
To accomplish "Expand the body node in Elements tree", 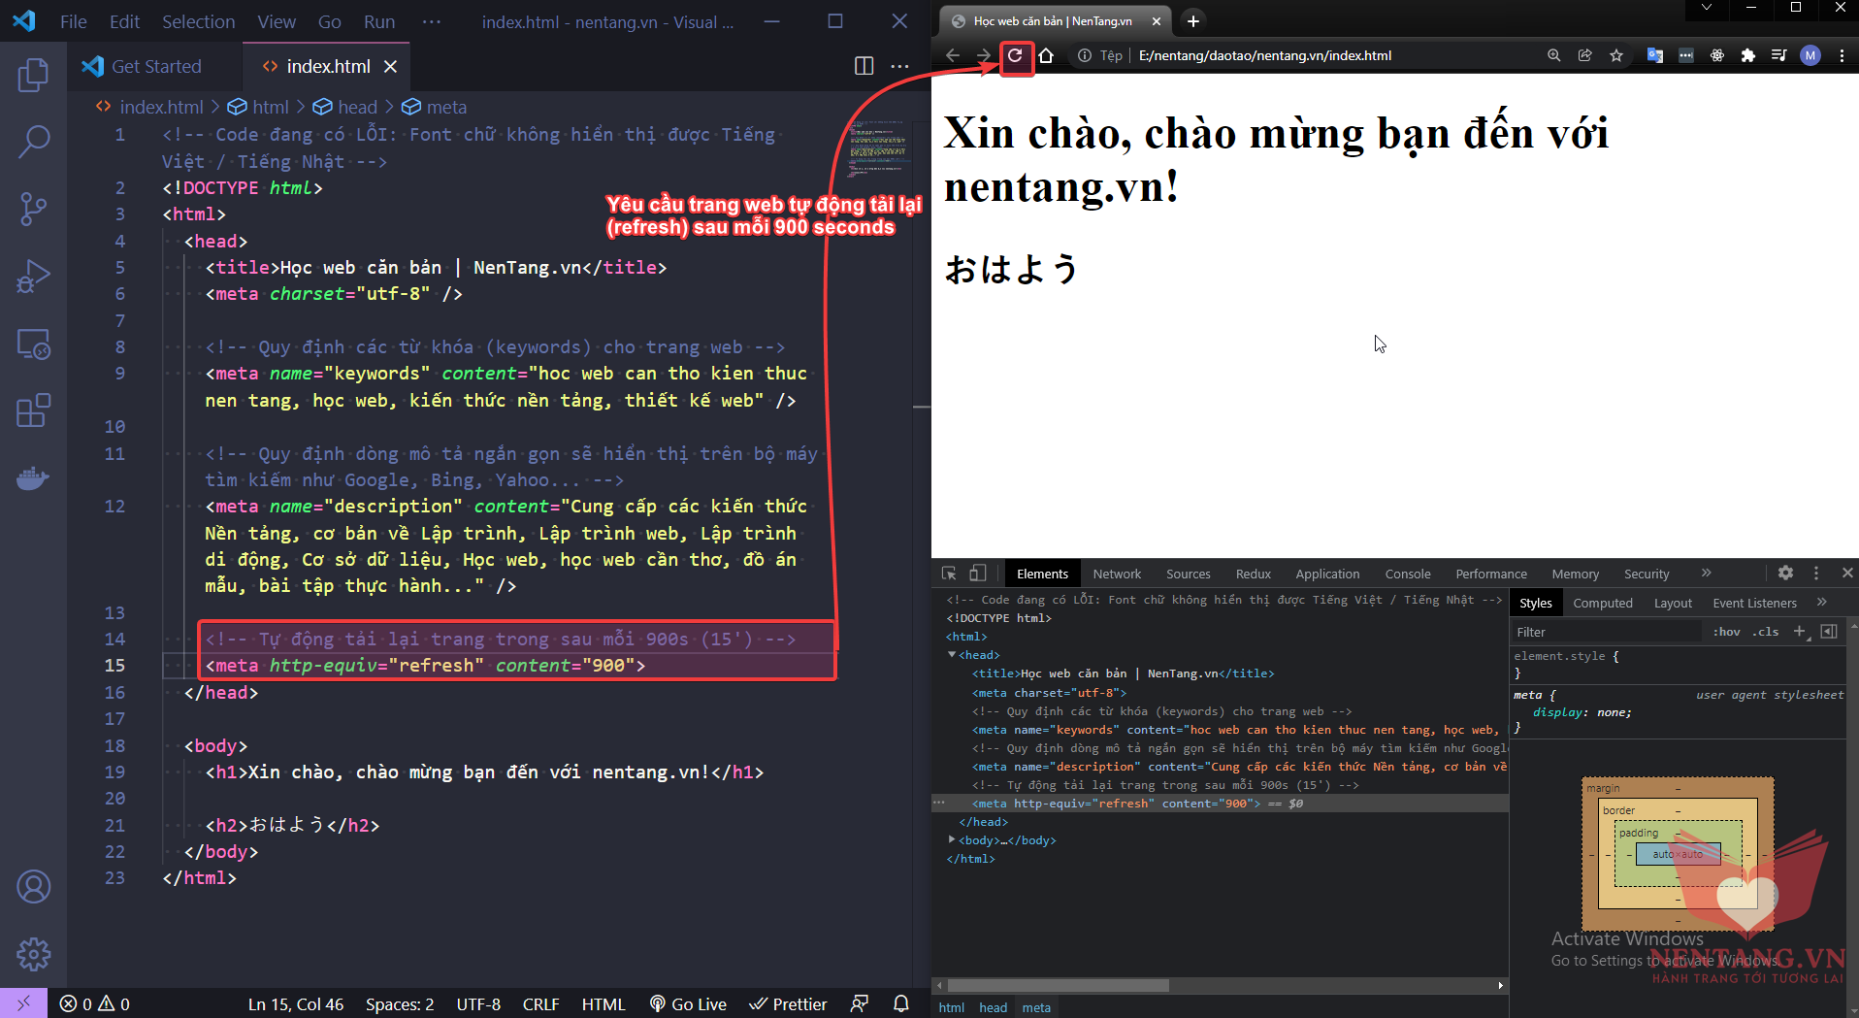I will 952,839.
